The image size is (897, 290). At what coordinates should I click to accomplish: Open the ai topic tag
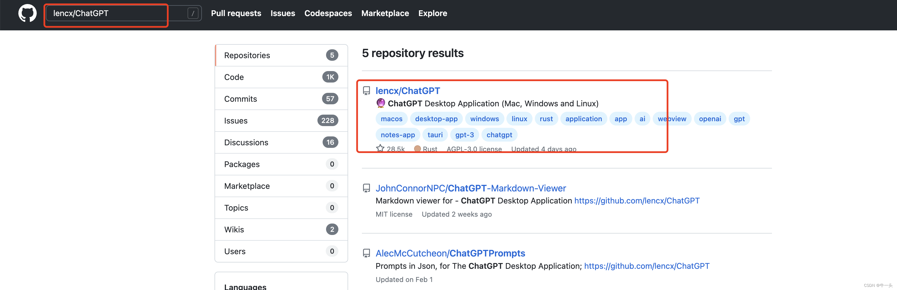click(642, 119)
